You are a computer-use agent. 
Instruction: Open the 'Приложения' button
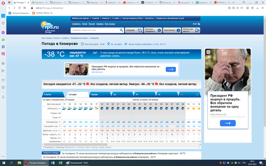172,30
